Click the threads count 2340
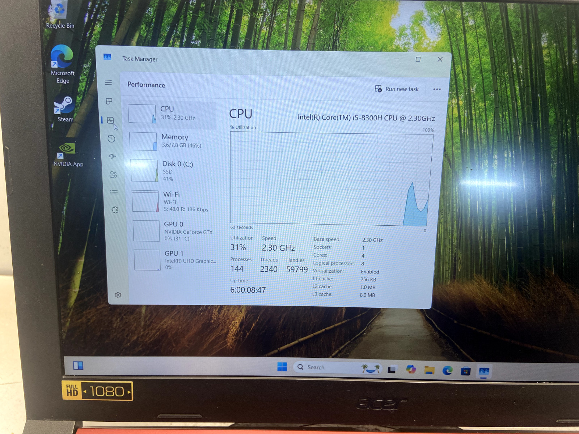The height and width of the screenshot is (434, 579). [269, 269]
